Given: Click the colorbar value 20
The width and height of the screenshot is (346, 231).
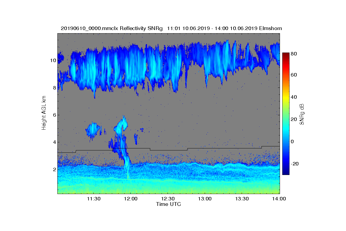Looking at the screenshot, I should (x=294, y=119).
